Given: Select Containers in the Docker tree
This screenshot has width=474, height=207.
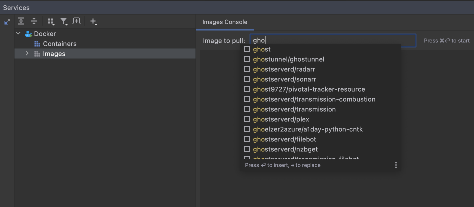Looking at the screenshot, I should pyautogui.click(x=59, y=44).
